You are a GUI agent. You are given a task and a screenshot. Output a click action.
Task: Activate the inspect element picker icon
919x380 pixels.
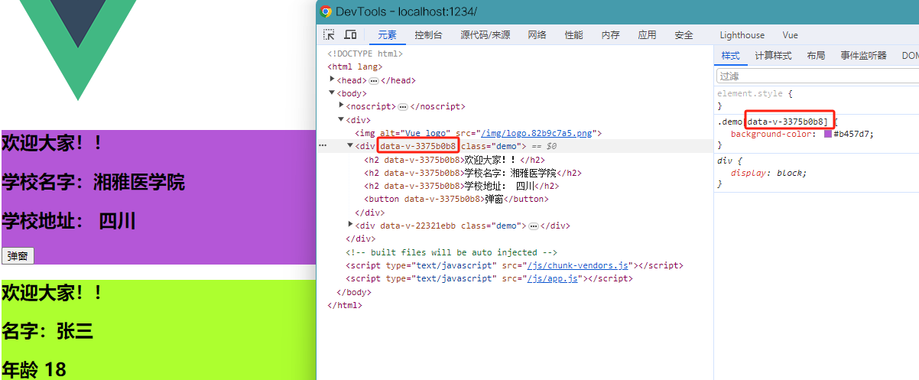pyautogui.click(x=329, y=35)
